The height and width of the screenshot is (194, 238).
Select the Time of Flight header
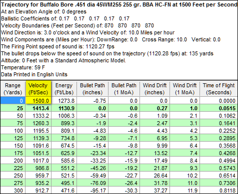pyautogui.click(x=219, y=89)
